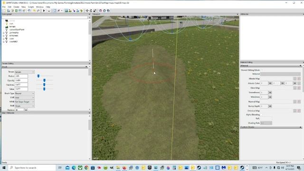The image size is (304, 171).
Task: Expand the third collapsed node in Scenegraph
Action: tap(3, 39)
